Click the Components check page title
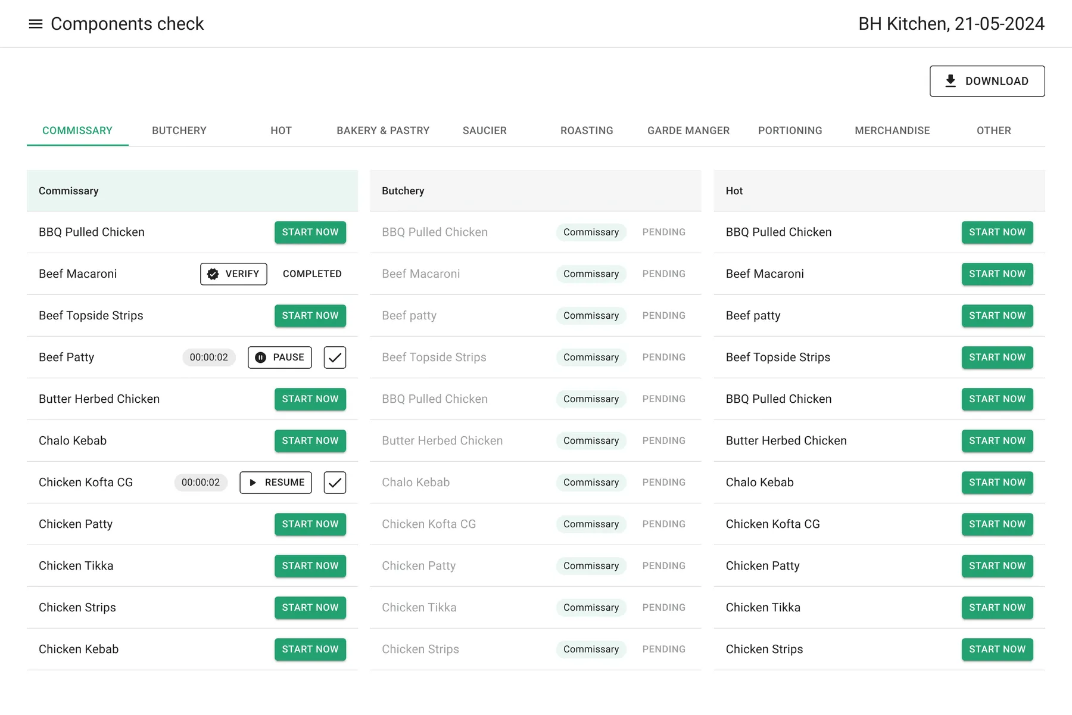This screenshot has height=715, width=1072. [127, 24]
